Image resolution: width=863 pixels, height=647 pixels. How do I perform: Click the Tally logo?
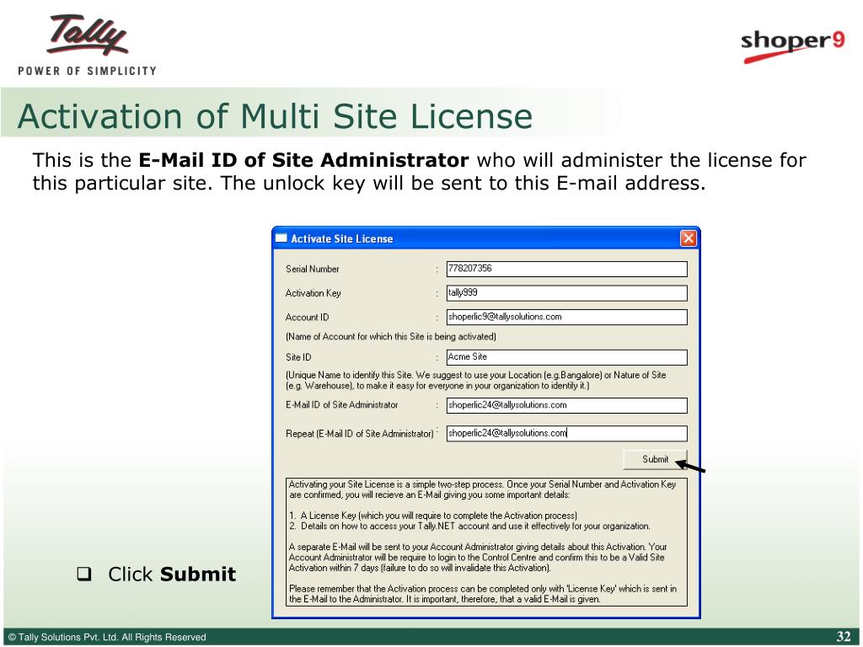pyautogui.click(x=88, y=35)
